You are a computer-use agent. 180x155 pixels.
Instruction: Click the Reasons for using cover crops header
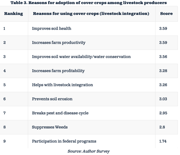pos(91,14)
